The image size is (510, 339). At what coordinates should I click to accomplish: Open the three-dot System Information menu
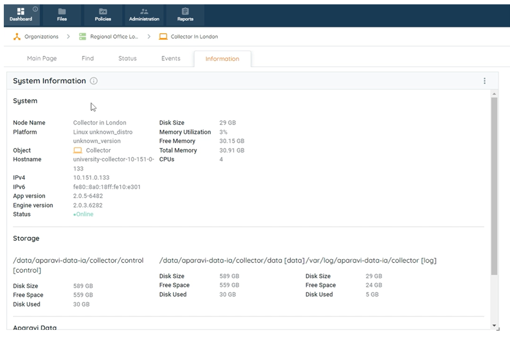click(x=484, y=81)
